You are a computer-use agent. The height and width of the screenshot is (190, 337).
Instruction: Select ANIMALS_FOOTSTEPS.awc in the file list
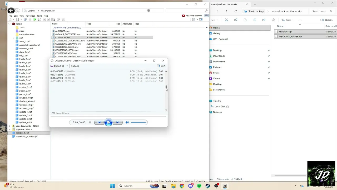click(x=68, y=34)
